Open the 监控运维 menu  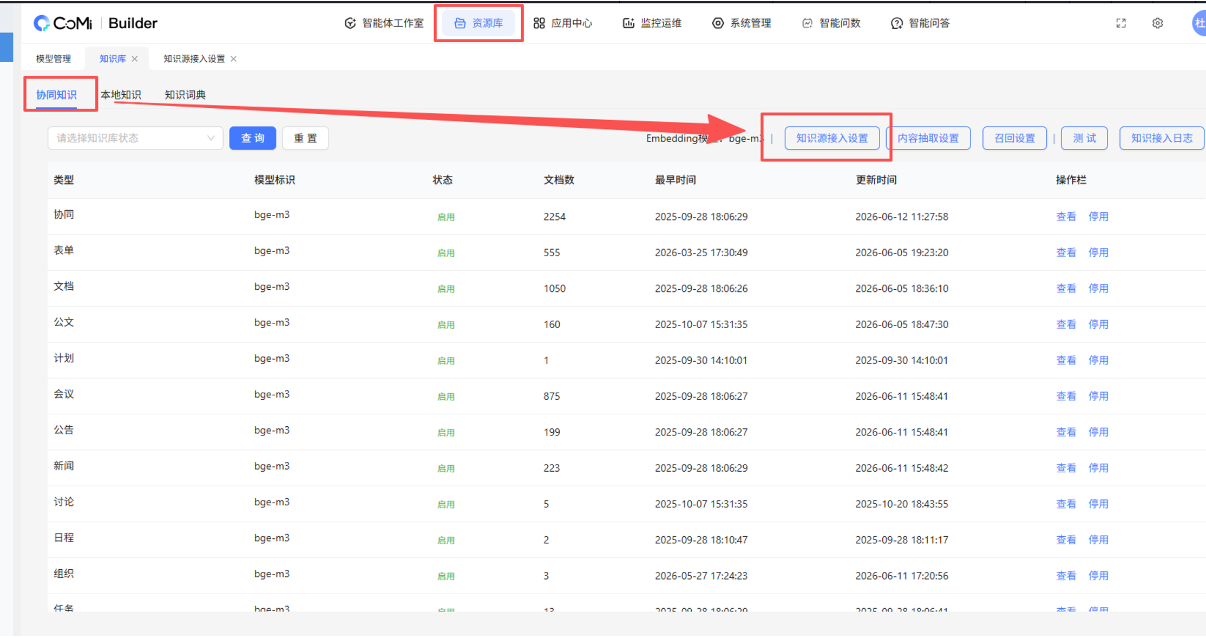coord(652,23)
